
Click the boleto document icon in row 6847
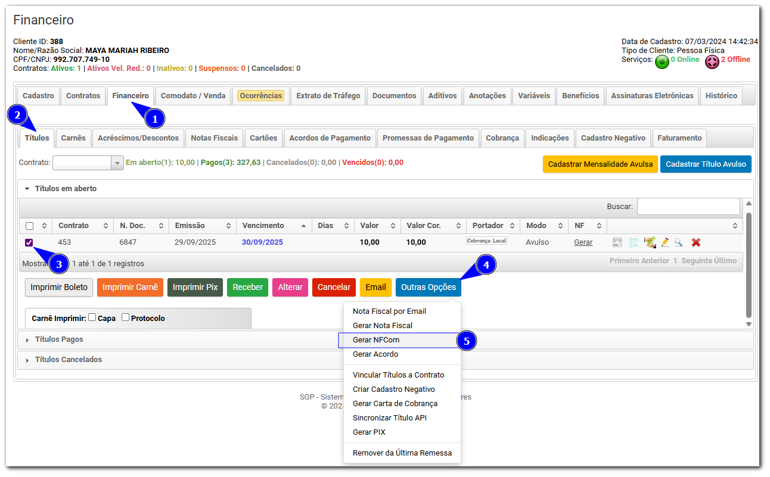[x=617, y=242]
